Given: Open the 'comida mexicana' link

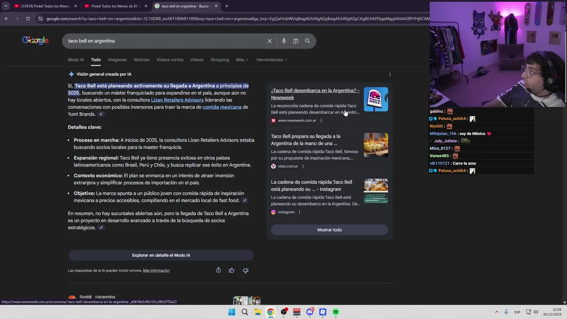Looking at the screenshot, I should [x=222, y=107].
